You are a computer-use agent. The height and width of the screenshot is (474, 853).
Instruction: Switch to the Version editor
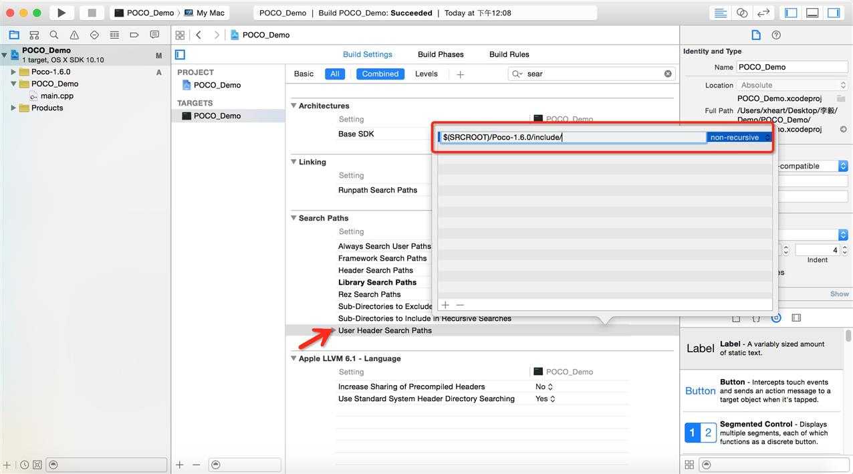click(x=763, y=13)
